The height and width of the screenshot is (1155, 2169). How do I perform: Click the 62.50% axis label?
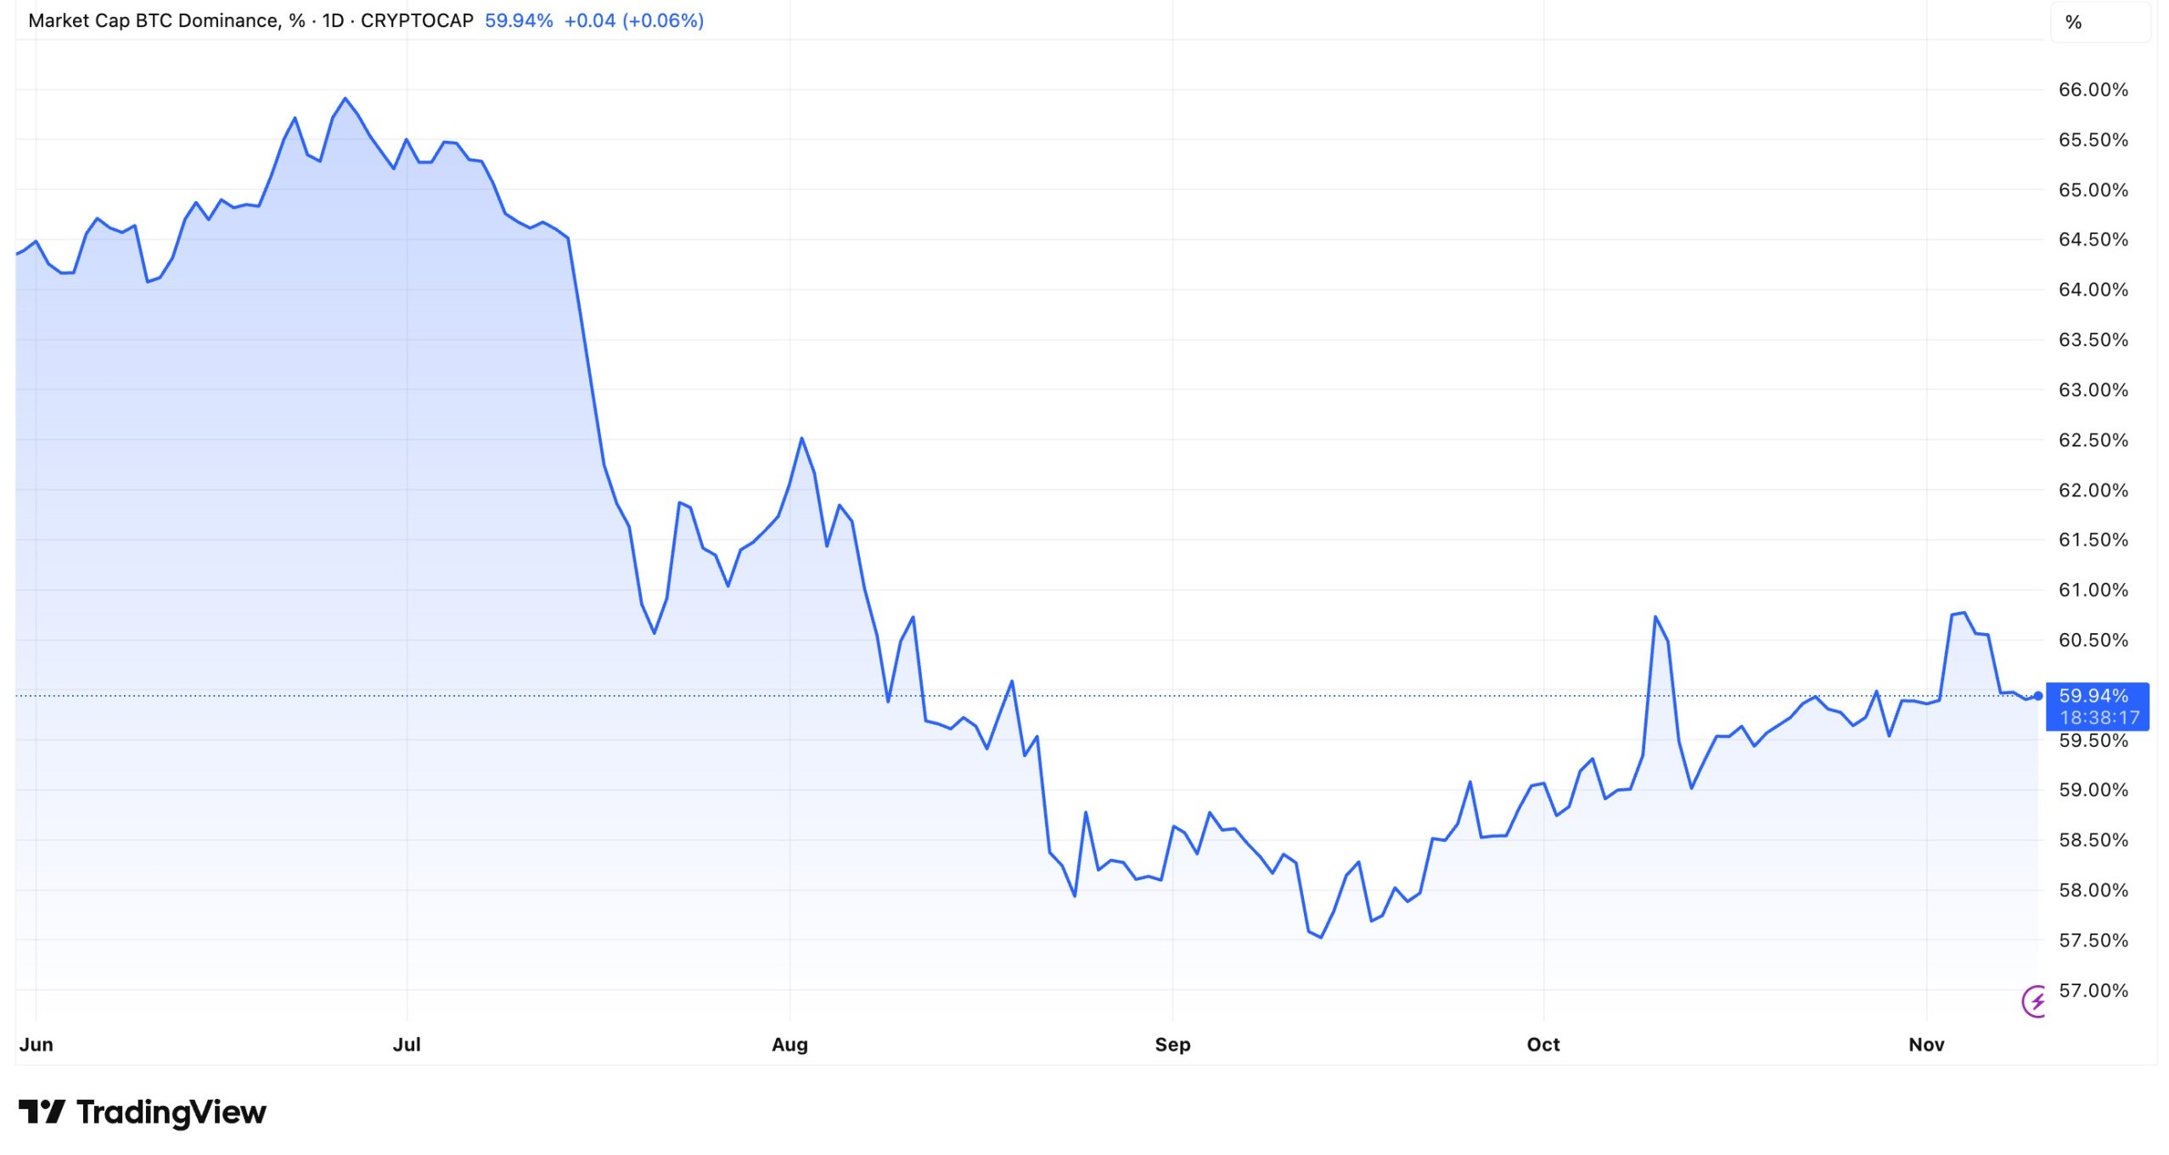[2093, 440]
